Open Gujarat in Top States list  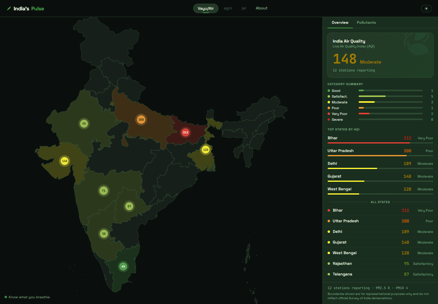pyautogui.click(x=380, y=178)
